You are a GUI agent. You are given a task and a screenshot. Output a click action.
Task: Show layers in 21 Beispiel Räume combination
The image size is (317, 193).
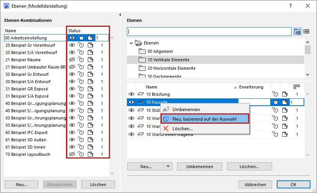[72, 60]
